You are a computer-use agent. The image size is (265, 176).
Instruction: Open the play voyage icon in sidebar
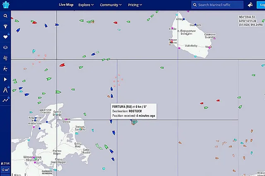tap(5, 79)
